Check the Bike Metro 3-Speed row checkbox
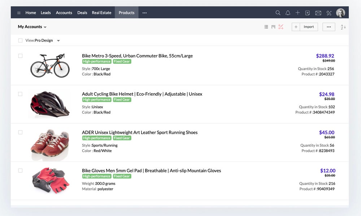The height and width of the screenshot is (216, 361). [20, 56]
